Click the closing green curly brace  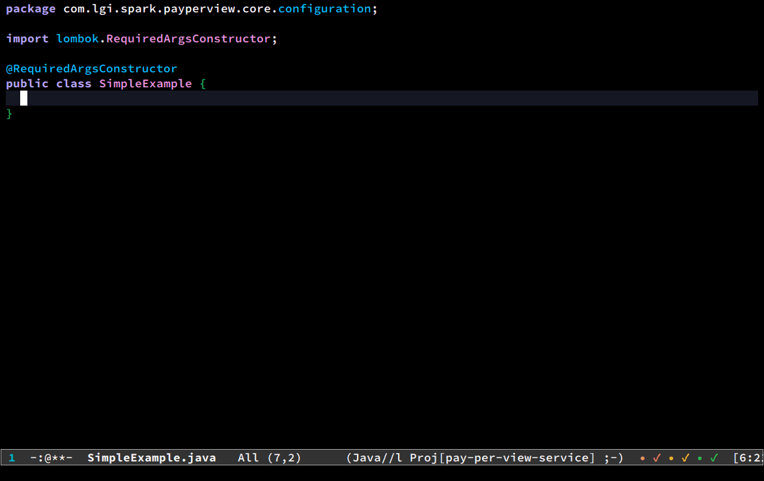point(9,113)
